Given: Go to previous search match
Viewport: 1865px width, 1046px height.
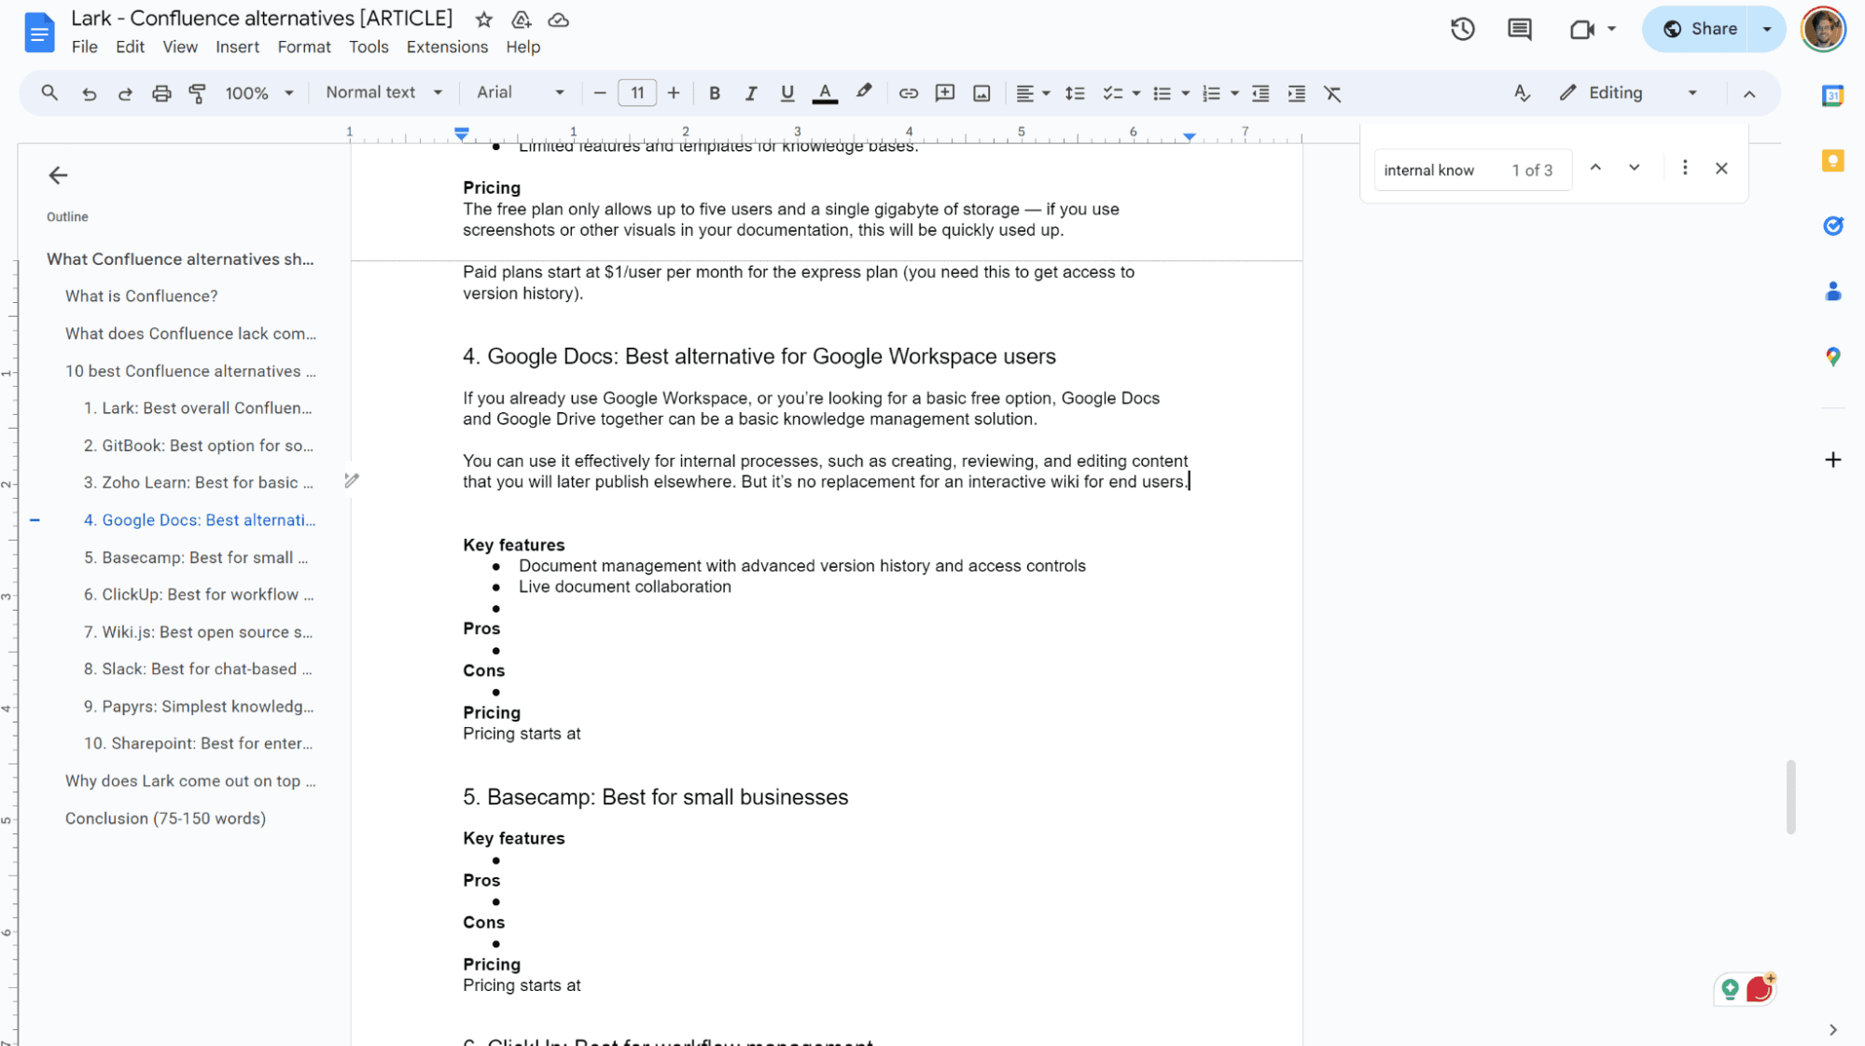Looking at the screenshot, I should click(x=1595, y=168).
